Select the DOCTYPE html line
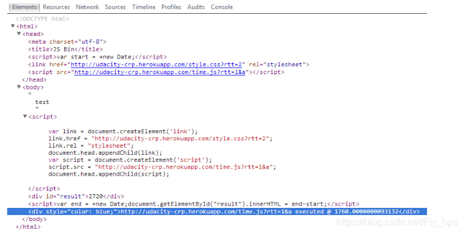463x233 pixels. (x=43, y=19)
